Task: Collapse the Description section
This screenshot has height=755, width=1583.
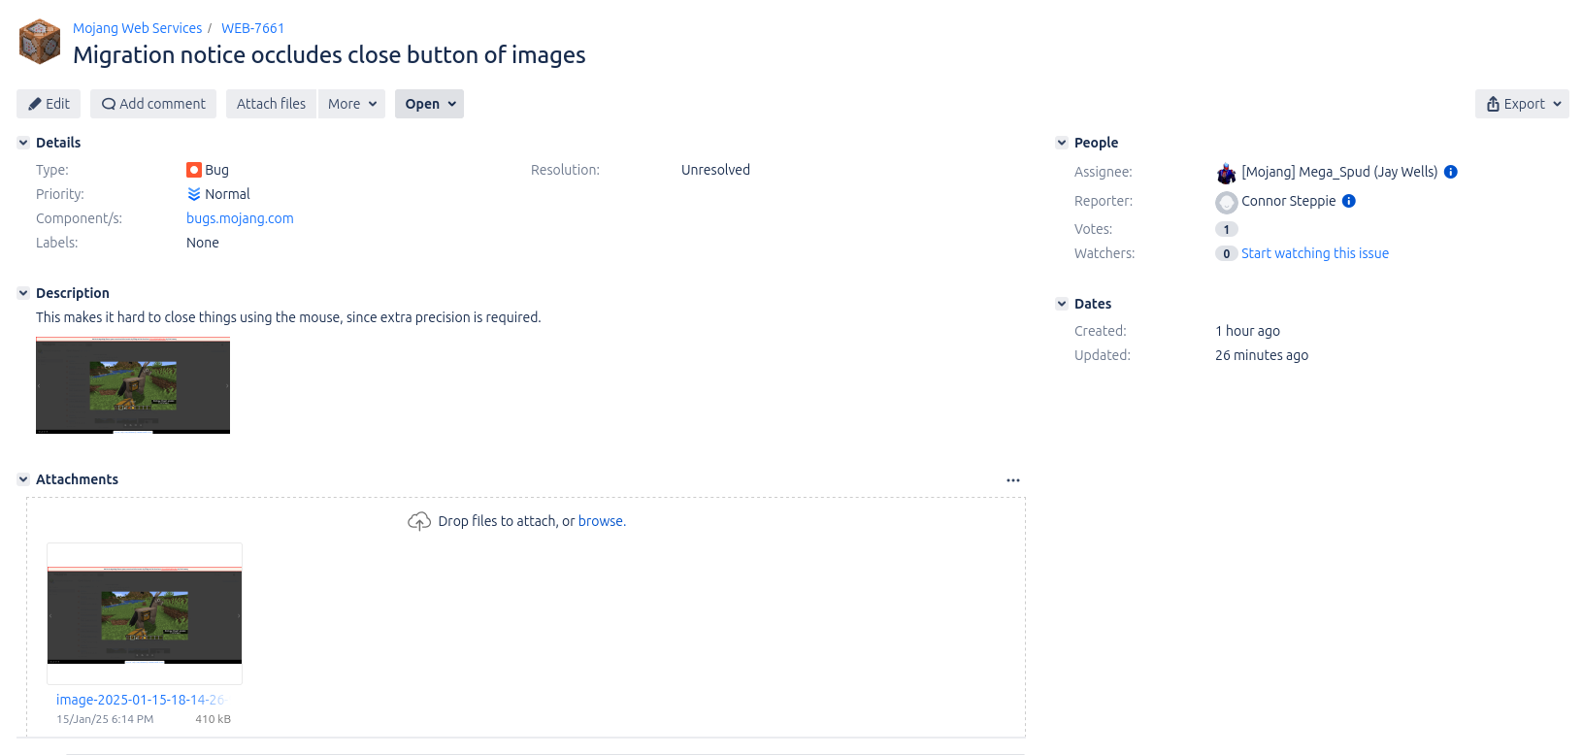Action: (x=23, y=293)
